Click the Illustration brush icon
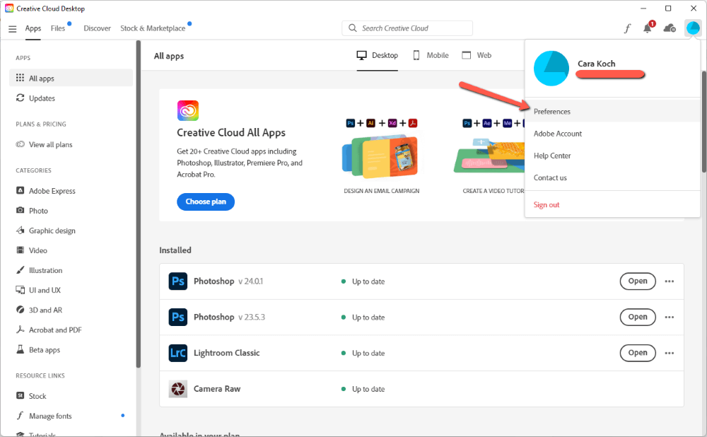The width and height of the screenshot is (707, 437). point(21,269)
